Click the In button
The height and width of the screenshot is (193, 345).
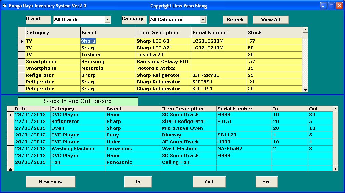coord(138,182)
